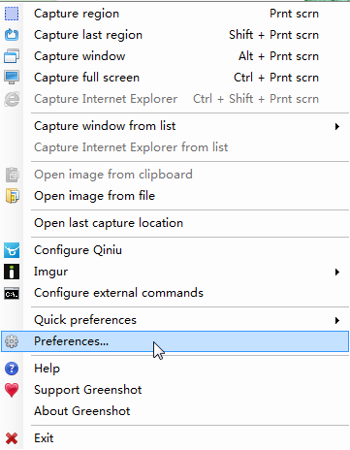Open About Greenshot
350x450 pixels.
tap(175, 411)
